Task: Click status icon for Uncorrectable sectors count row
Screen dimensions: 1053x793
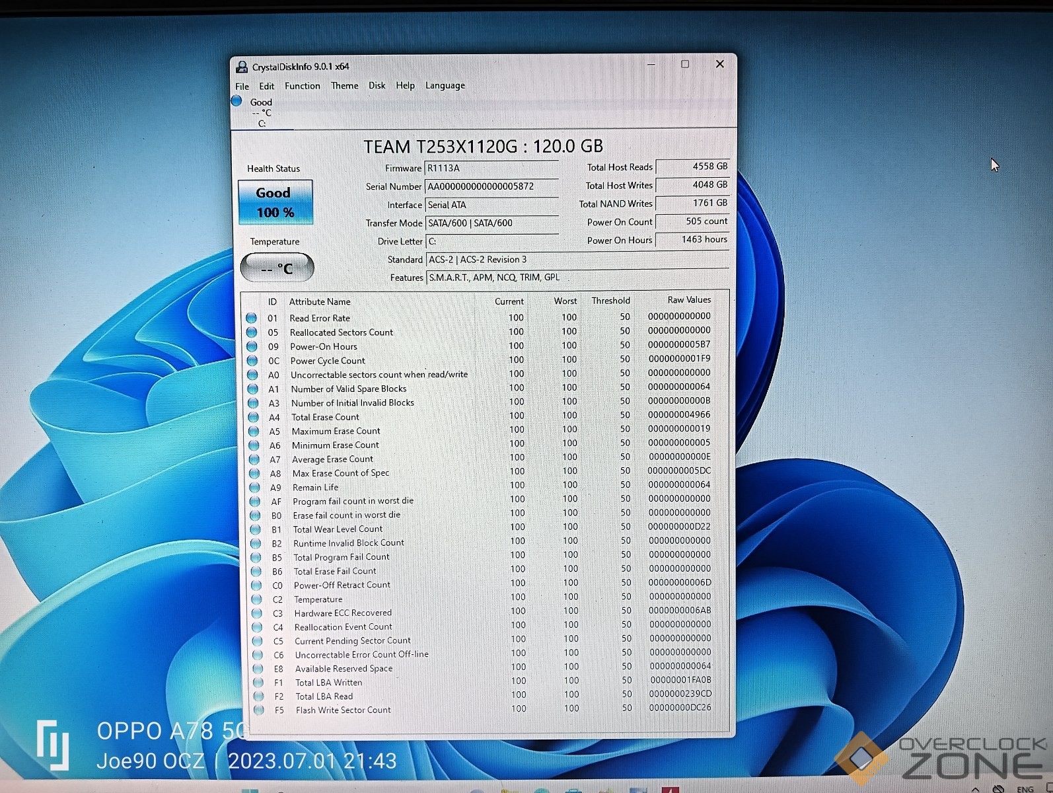Action: 252,375
